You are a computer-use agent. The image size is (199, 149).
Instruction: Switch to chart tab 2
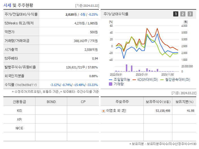pyautogui.click(x=183, y=14)
